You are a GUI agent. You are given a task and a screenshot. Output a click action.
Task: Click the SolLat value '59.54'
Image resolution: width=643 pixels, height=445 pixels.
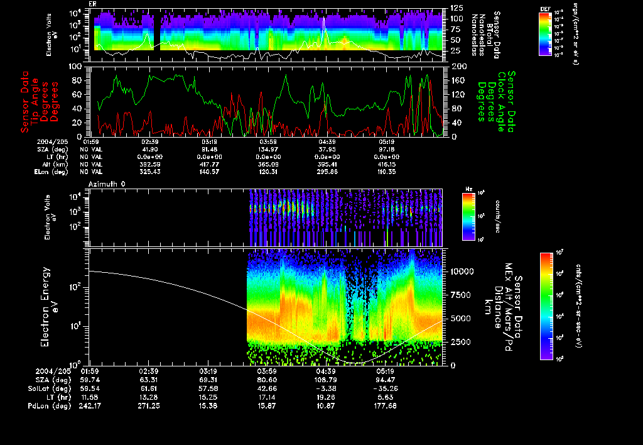(x=90, y=389)
